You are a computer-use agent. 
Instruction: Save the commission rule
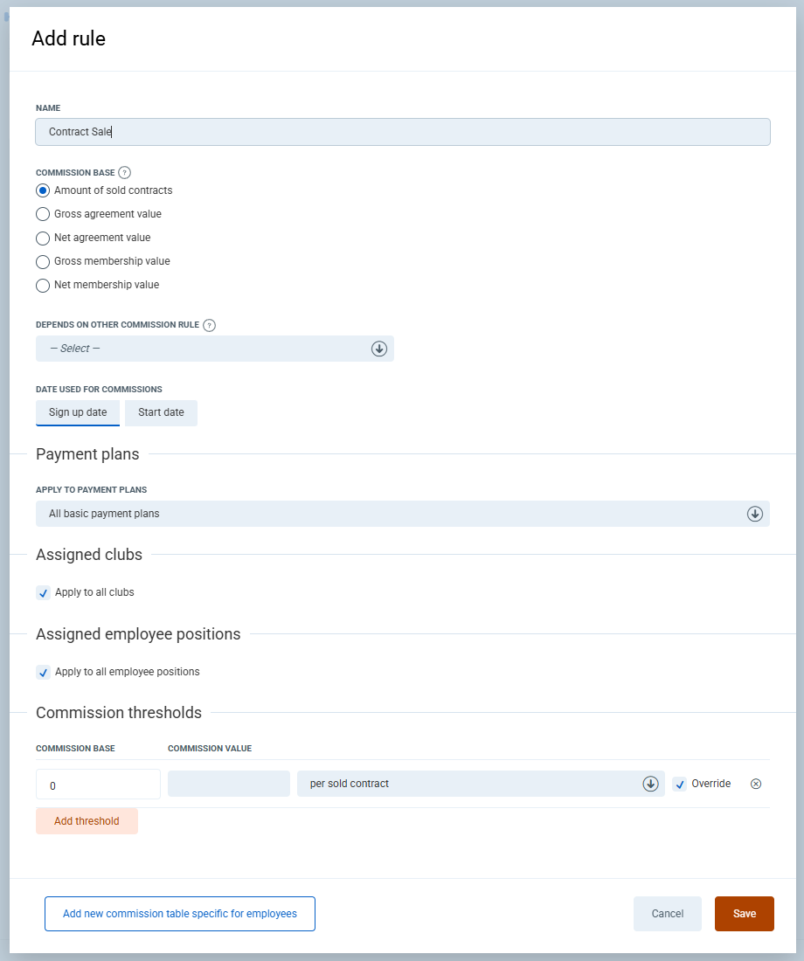744,914
